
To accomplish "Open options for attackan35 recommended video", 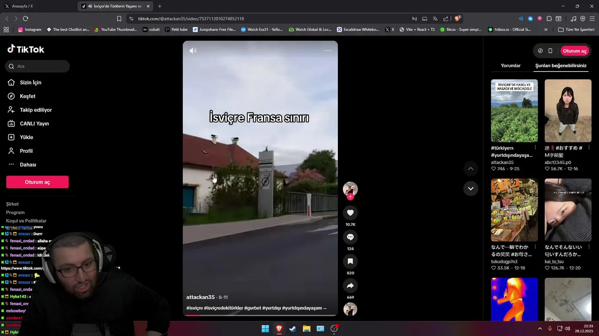I will coord(535,148).
